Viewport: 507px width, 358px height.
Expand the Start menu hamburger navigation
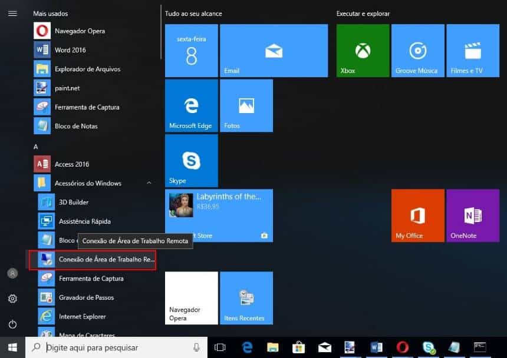pos(12,14)
